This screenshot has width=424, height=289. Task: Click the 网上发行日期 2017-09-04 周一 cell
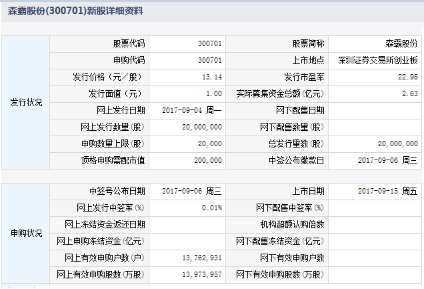192,110
